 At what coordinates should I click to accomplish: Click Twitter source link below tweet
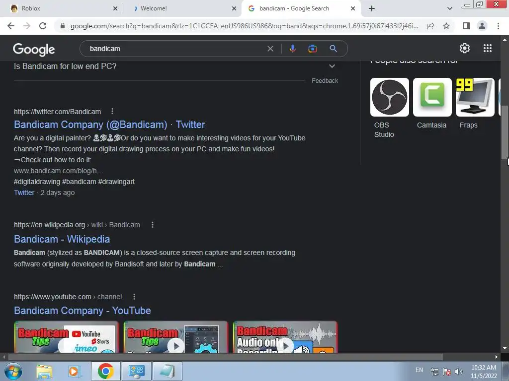24,193
